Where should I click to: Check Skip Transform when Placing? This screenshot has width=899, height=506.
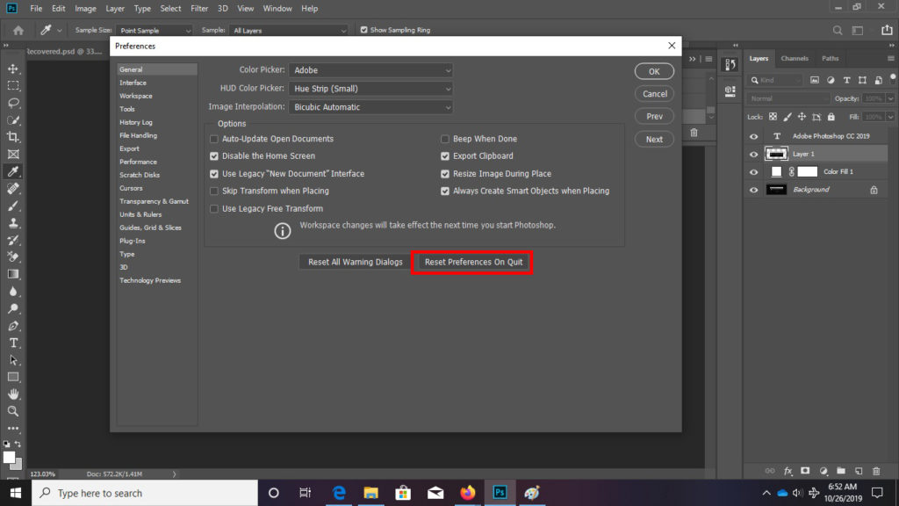pyautogui.click(x=214, y=191)
